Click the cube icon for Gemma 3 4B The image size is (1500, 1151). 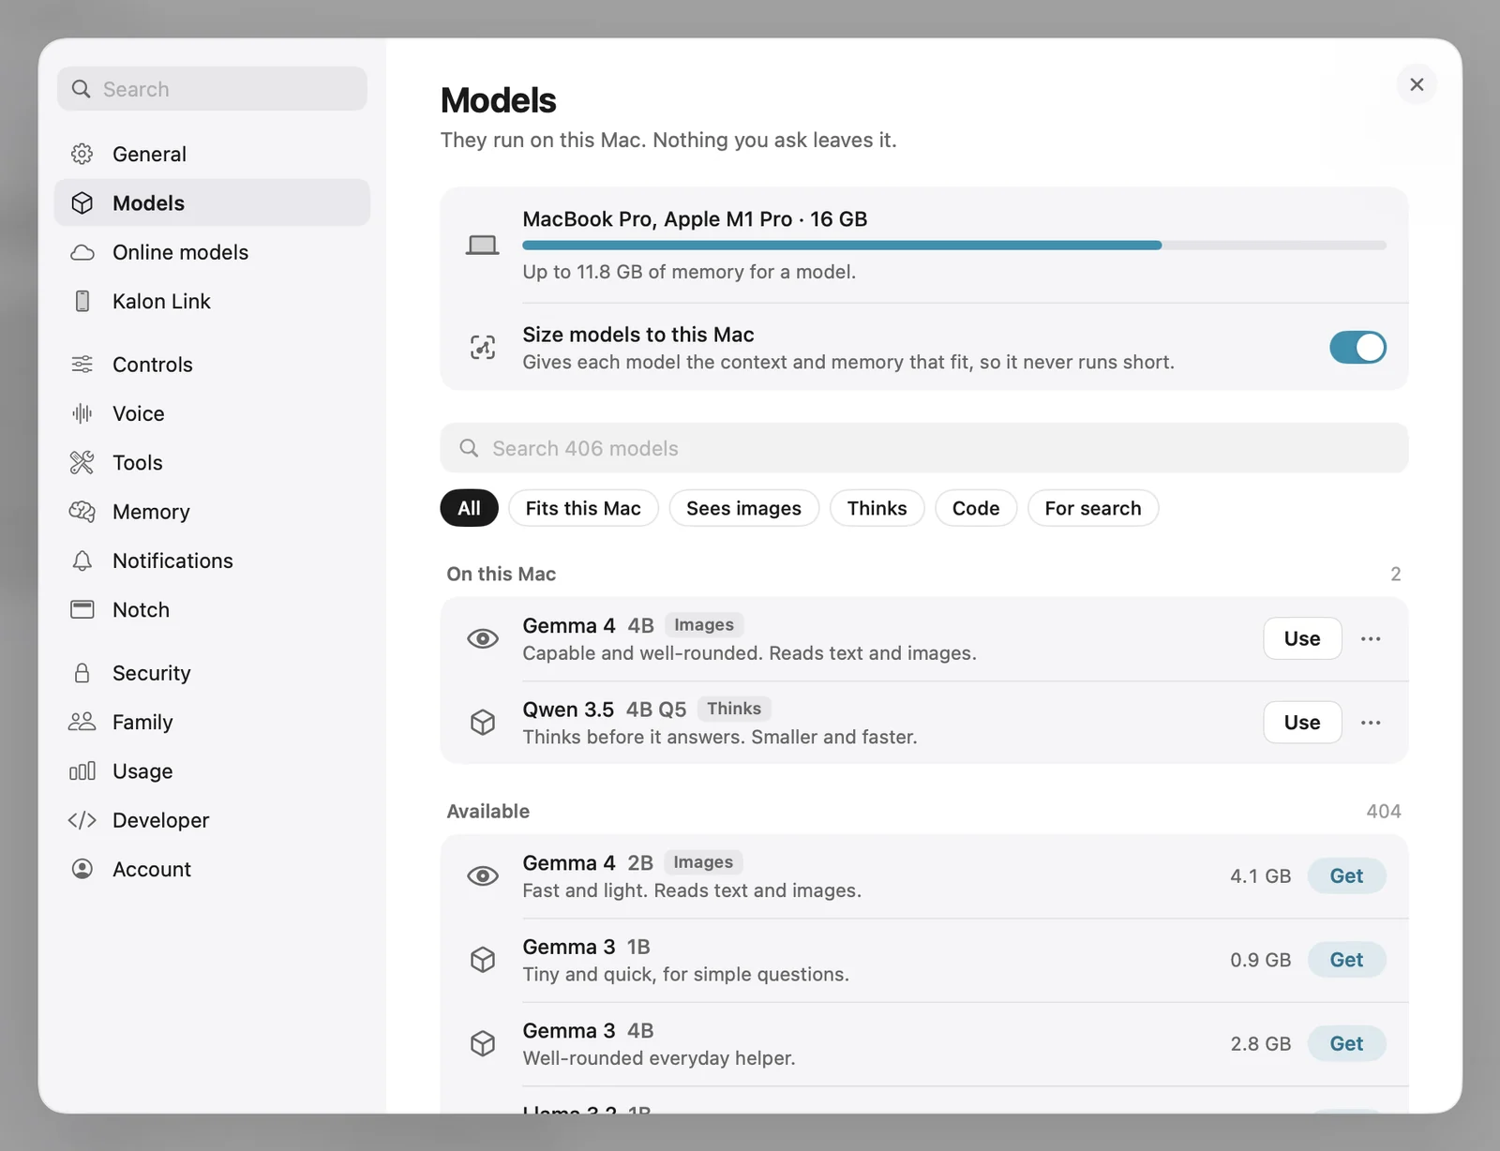pos(483,1043)
